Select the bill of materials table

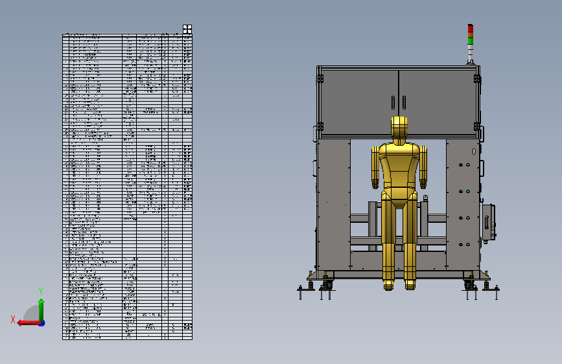127,187
